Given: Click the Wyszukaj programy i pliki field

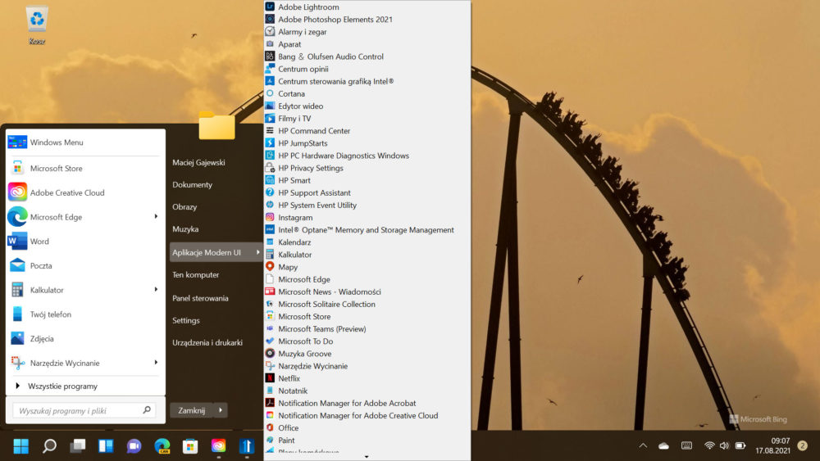Looking at the screenshot, I should 84,410.
